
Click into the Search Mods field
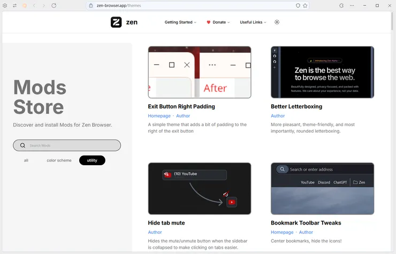[67, 145]
